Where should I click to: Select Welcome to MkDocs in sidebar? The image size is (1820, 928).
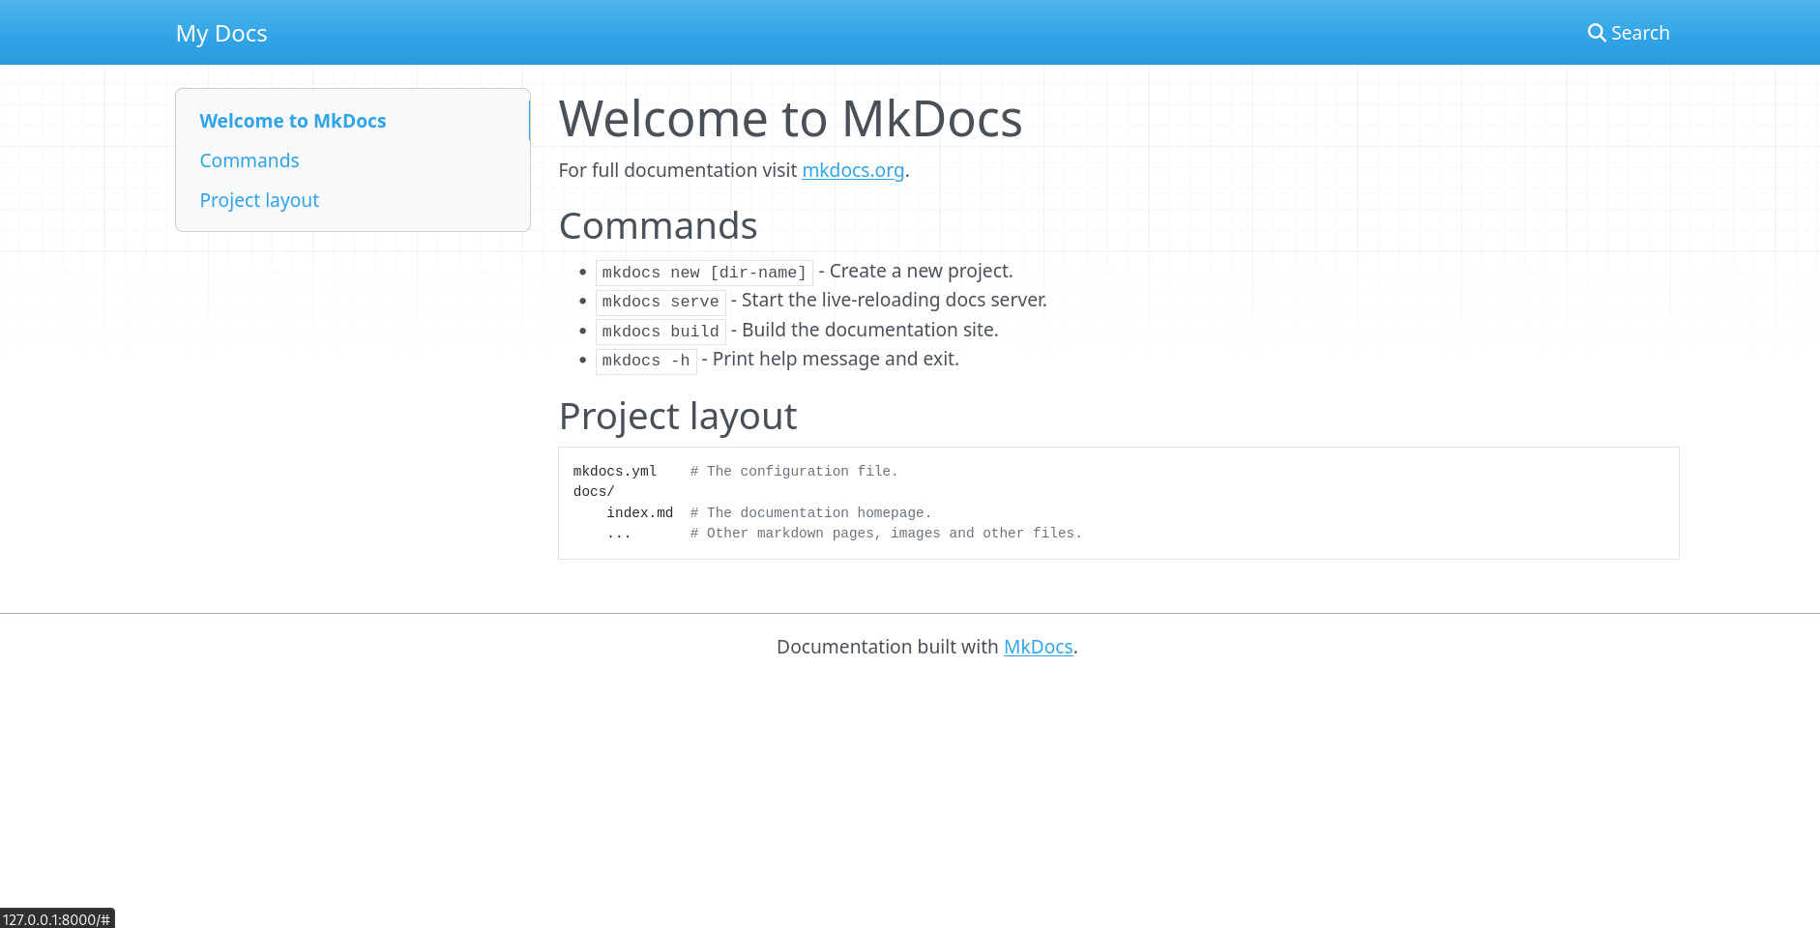click(x=293, y=121)
